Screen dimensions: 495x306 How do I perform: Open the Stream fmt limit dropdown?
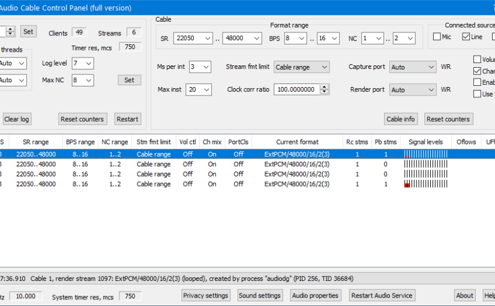coord(302,67)
